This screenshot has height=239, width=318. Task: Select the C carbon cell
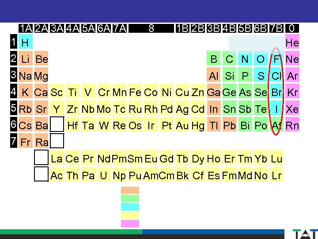click(x=229, y=58)
